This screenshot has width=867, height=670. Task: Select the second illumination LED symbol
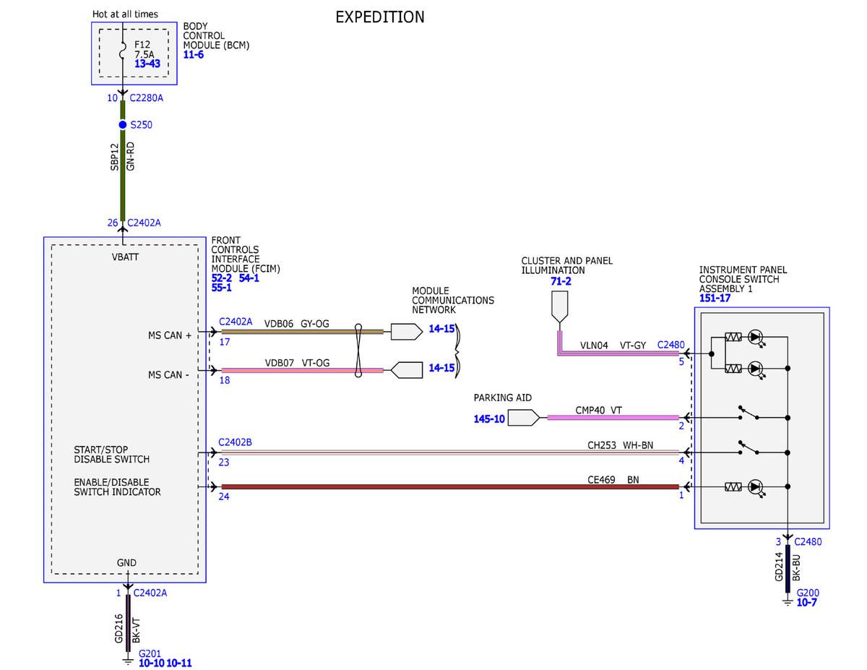click(x=756, y=369)
